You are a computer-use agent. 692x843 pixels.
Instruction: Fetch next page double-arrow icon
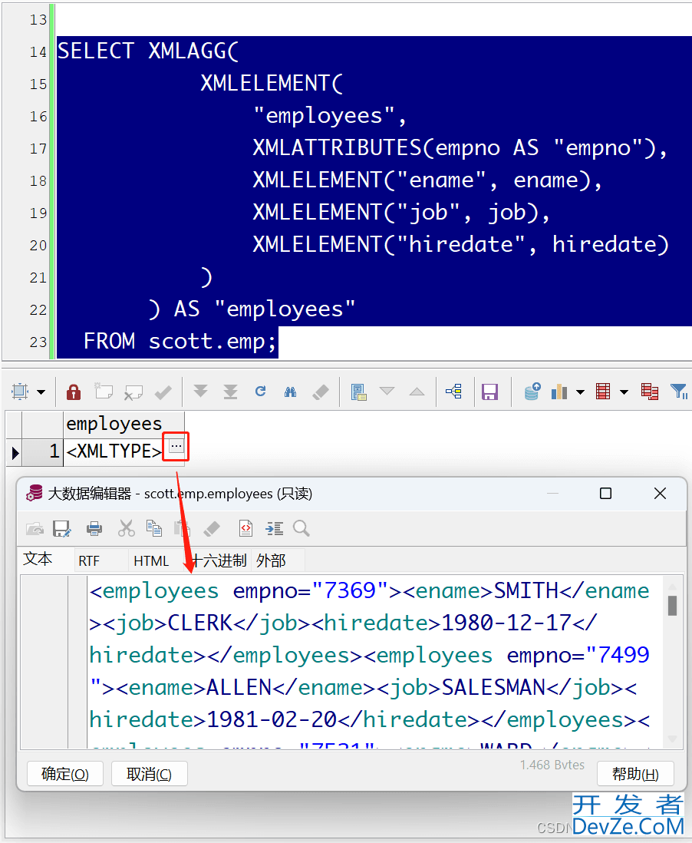click(x=200, y=392)
